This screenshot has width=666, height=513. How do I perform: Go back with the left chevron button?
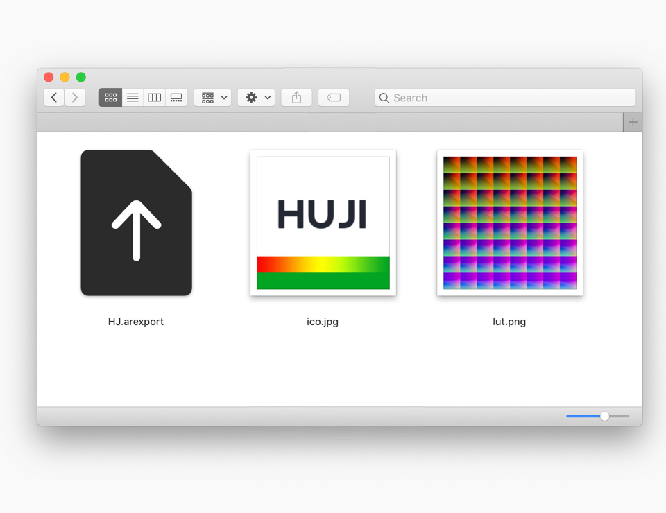click(x=54, y=98)
